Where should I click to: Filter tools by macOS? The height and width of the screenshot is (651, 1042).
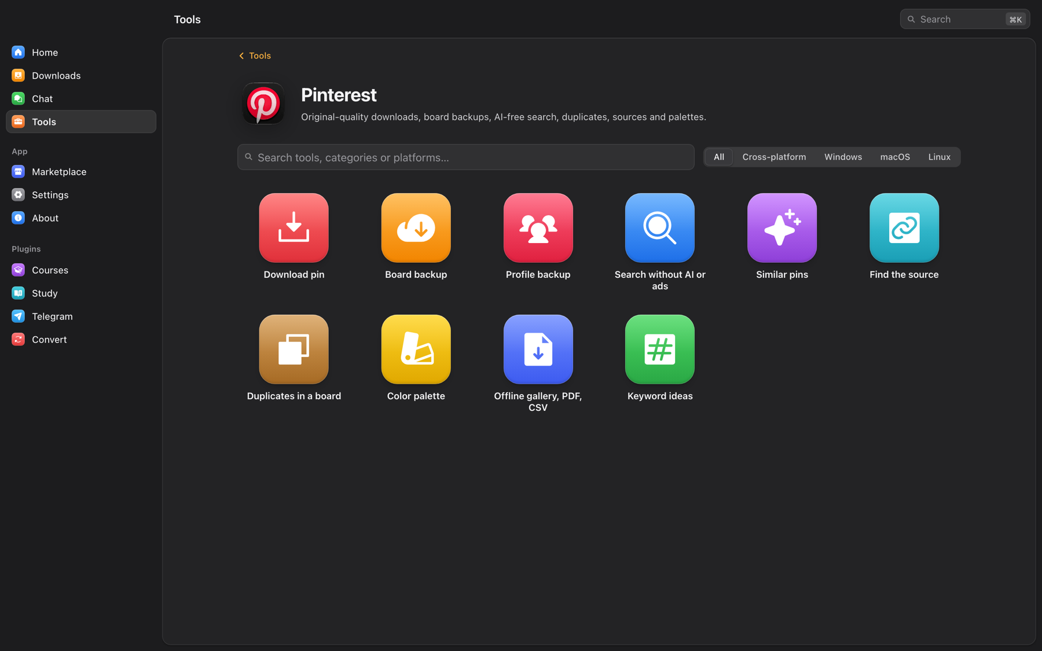coord(895,157)
